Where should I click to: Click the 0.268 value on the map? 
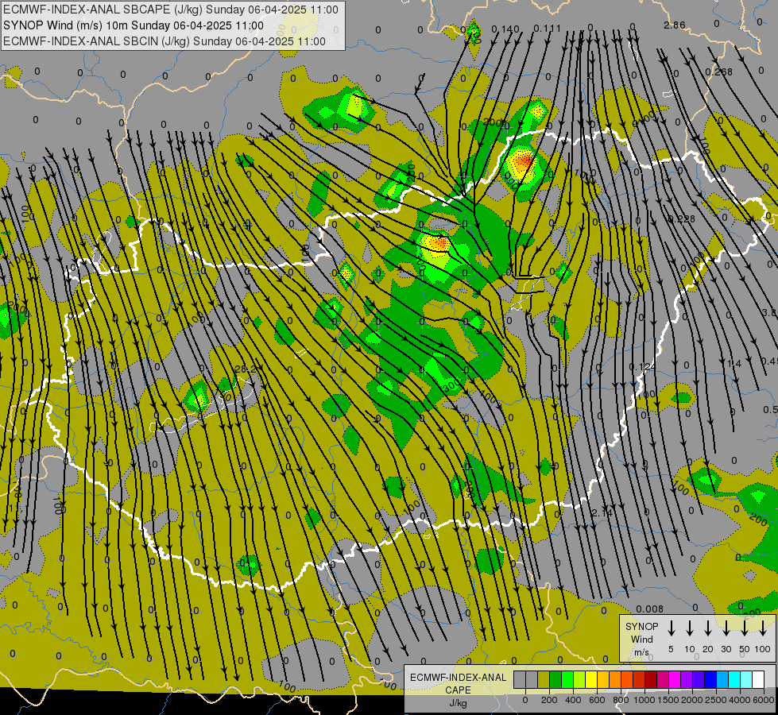tap(719, 72)
